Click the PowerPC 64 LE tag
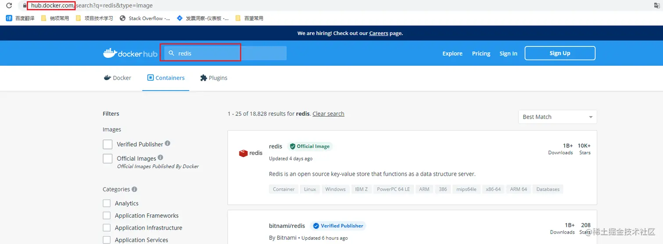The width and height of the screenshot is (663, 244). pos(393,189)
